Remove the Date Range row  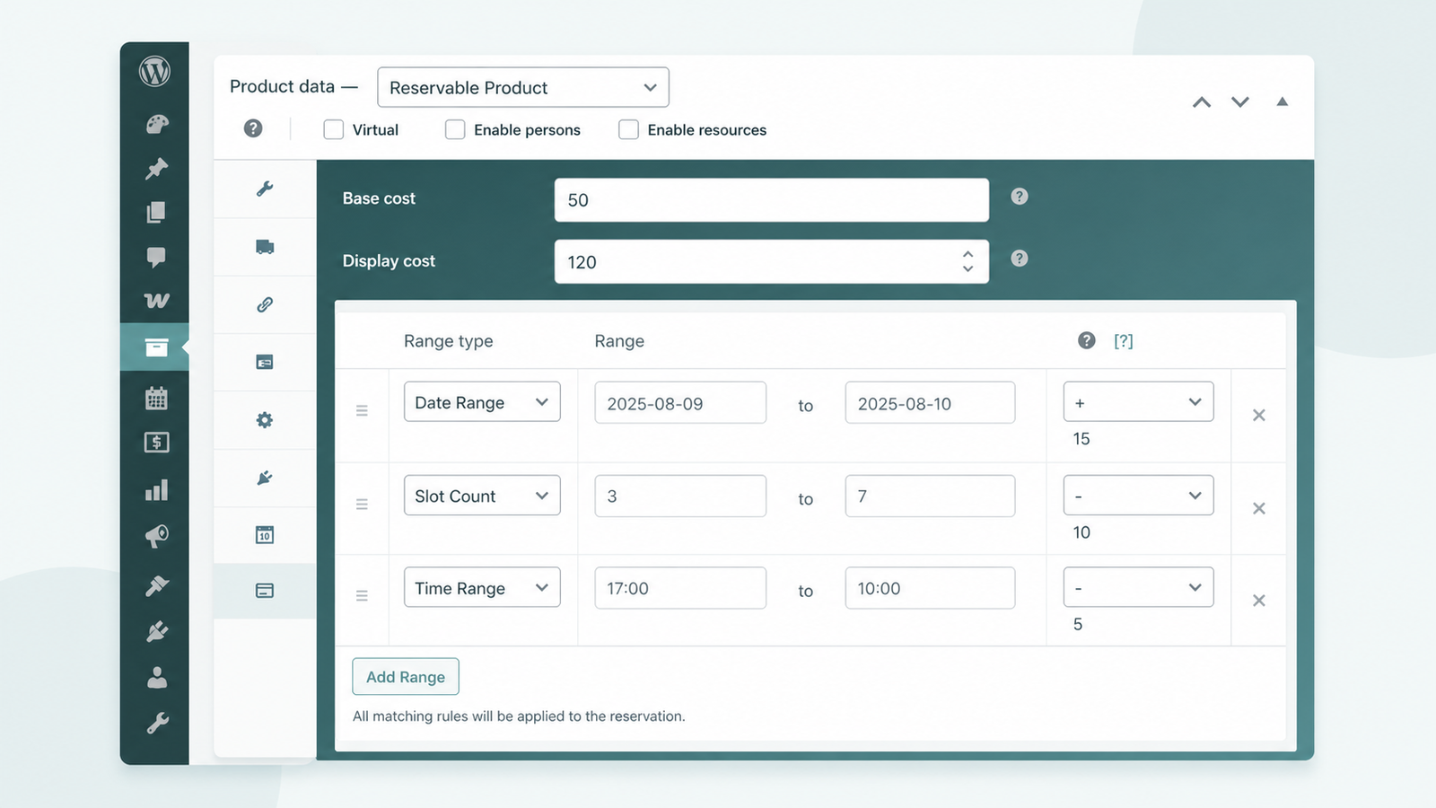(1259, 415)
